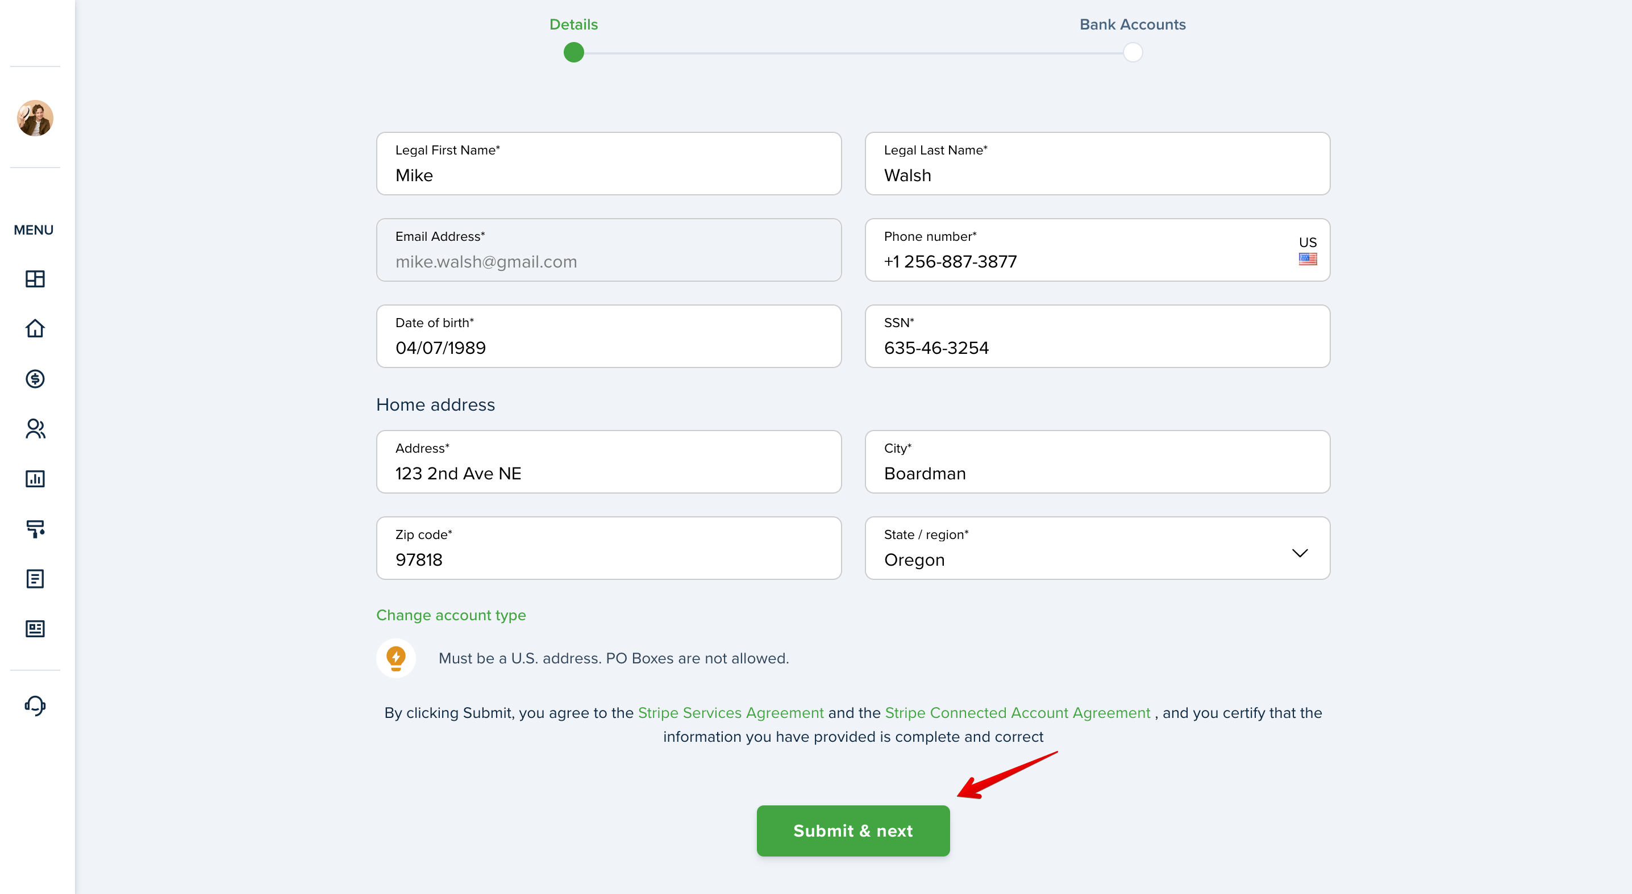Select the Details step label
The width and height of the screenshot is (1632, 894).
click(573, 24)
